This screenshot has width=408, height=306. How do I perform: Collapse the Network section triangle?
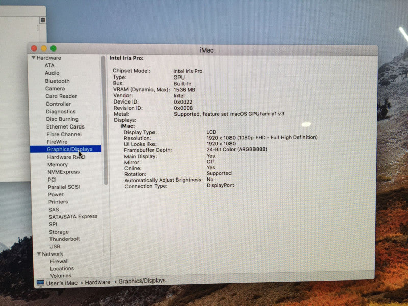pos(39,254)
